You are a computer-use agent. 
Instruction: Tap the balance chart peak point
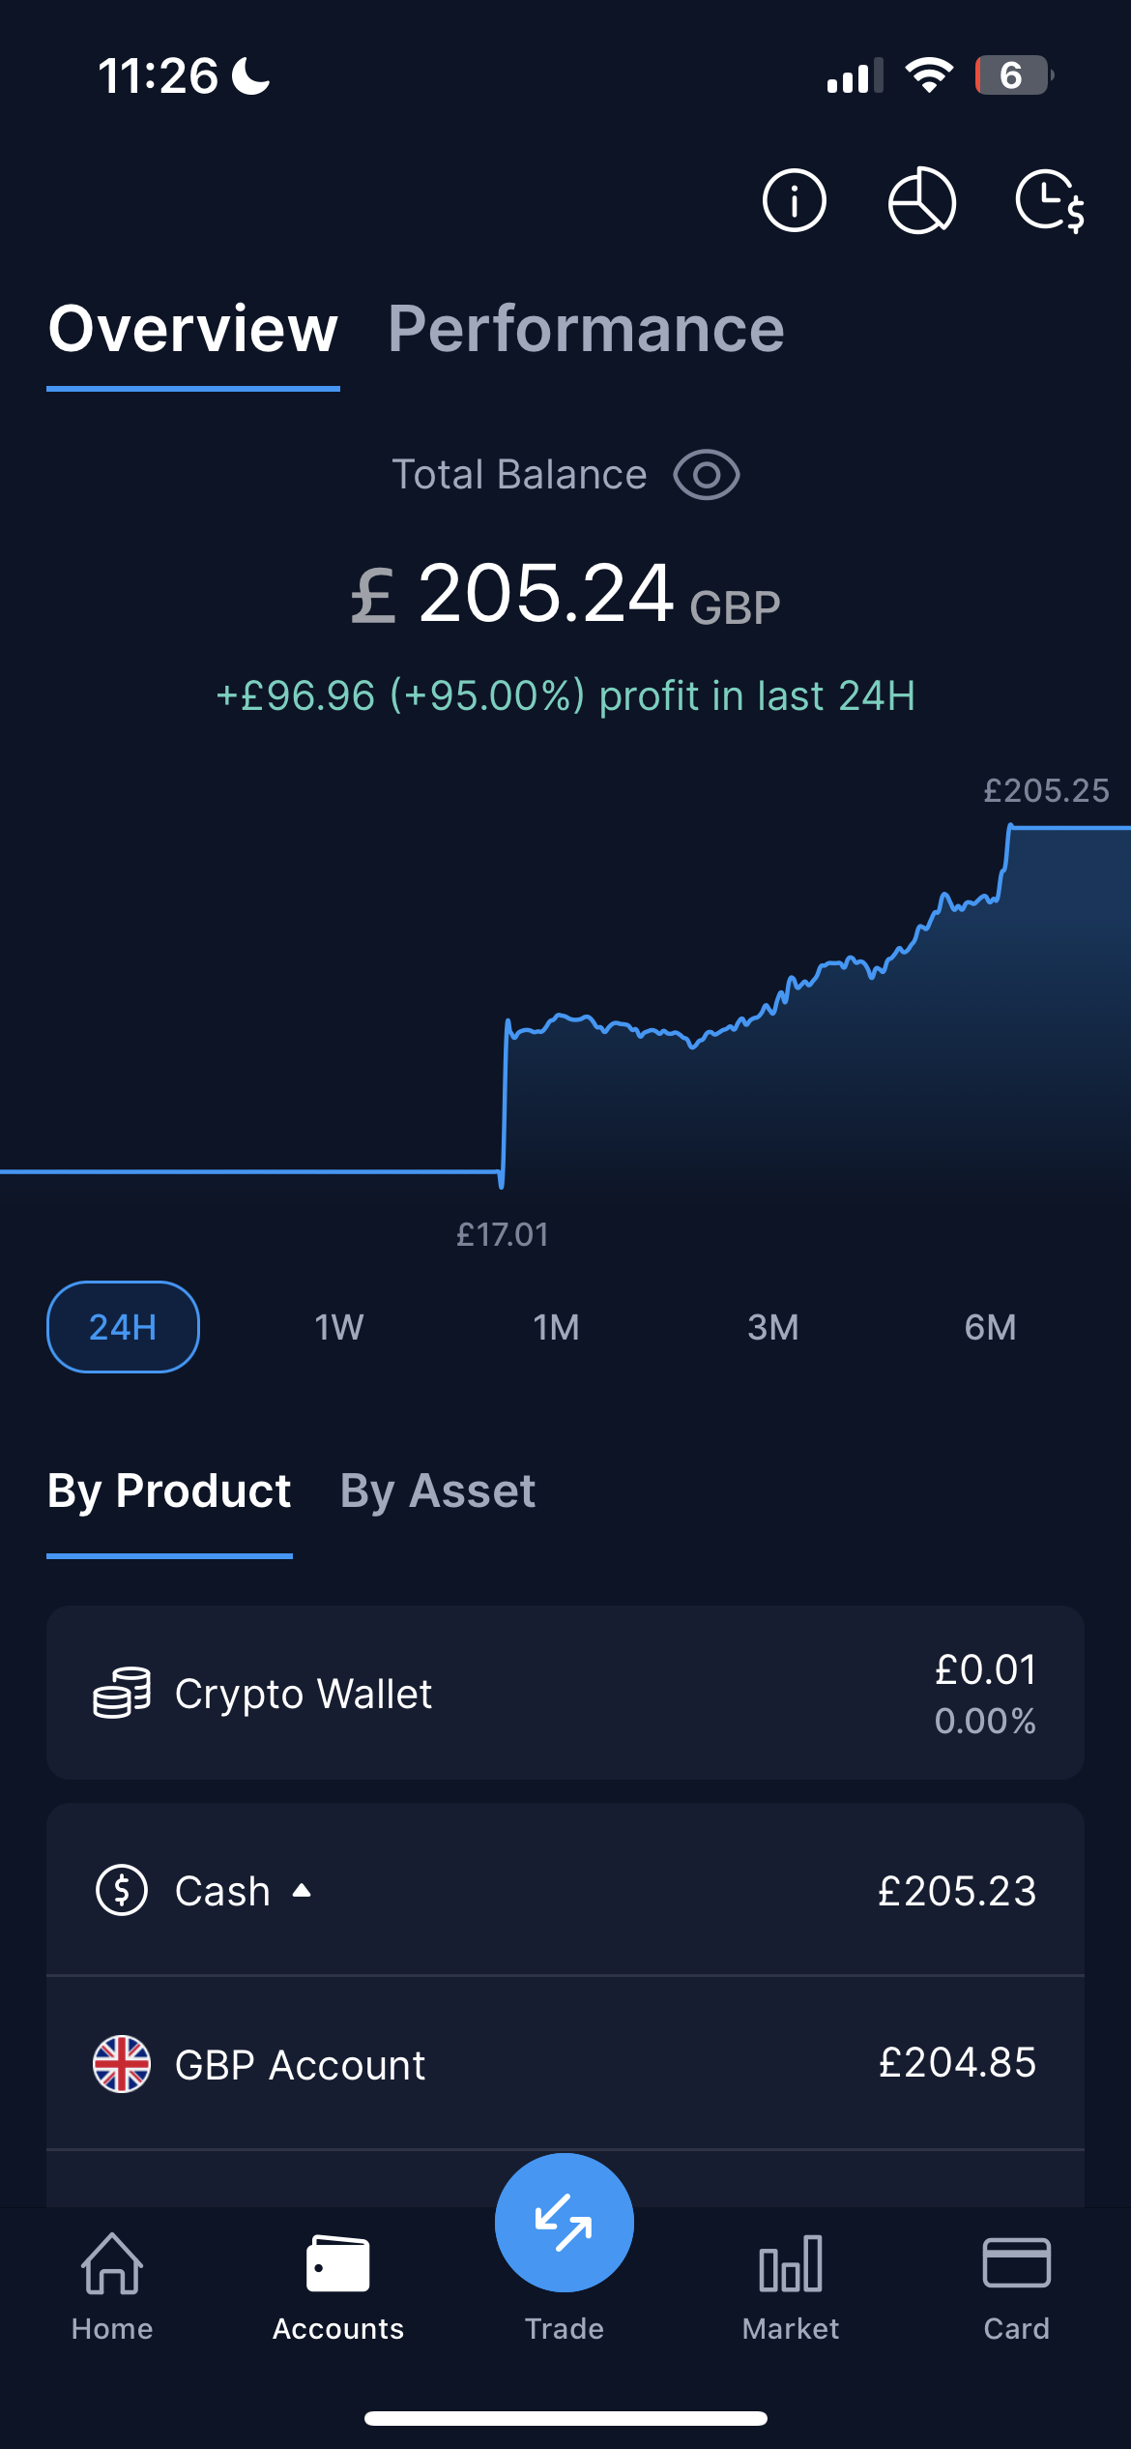tap(1010, 826)
